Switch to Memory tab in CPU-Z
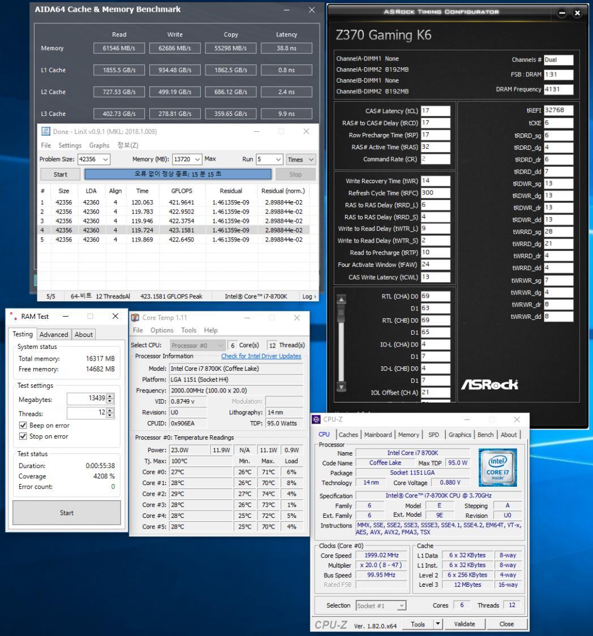The height and width of the screenshot is (636, 593). click(409, 435)
